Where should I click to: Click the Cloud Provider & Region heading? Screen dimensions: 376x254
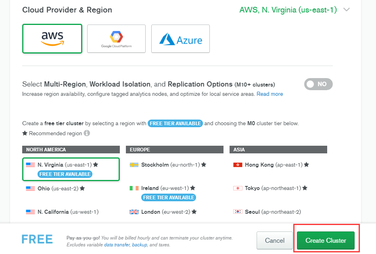pos(67,10)
